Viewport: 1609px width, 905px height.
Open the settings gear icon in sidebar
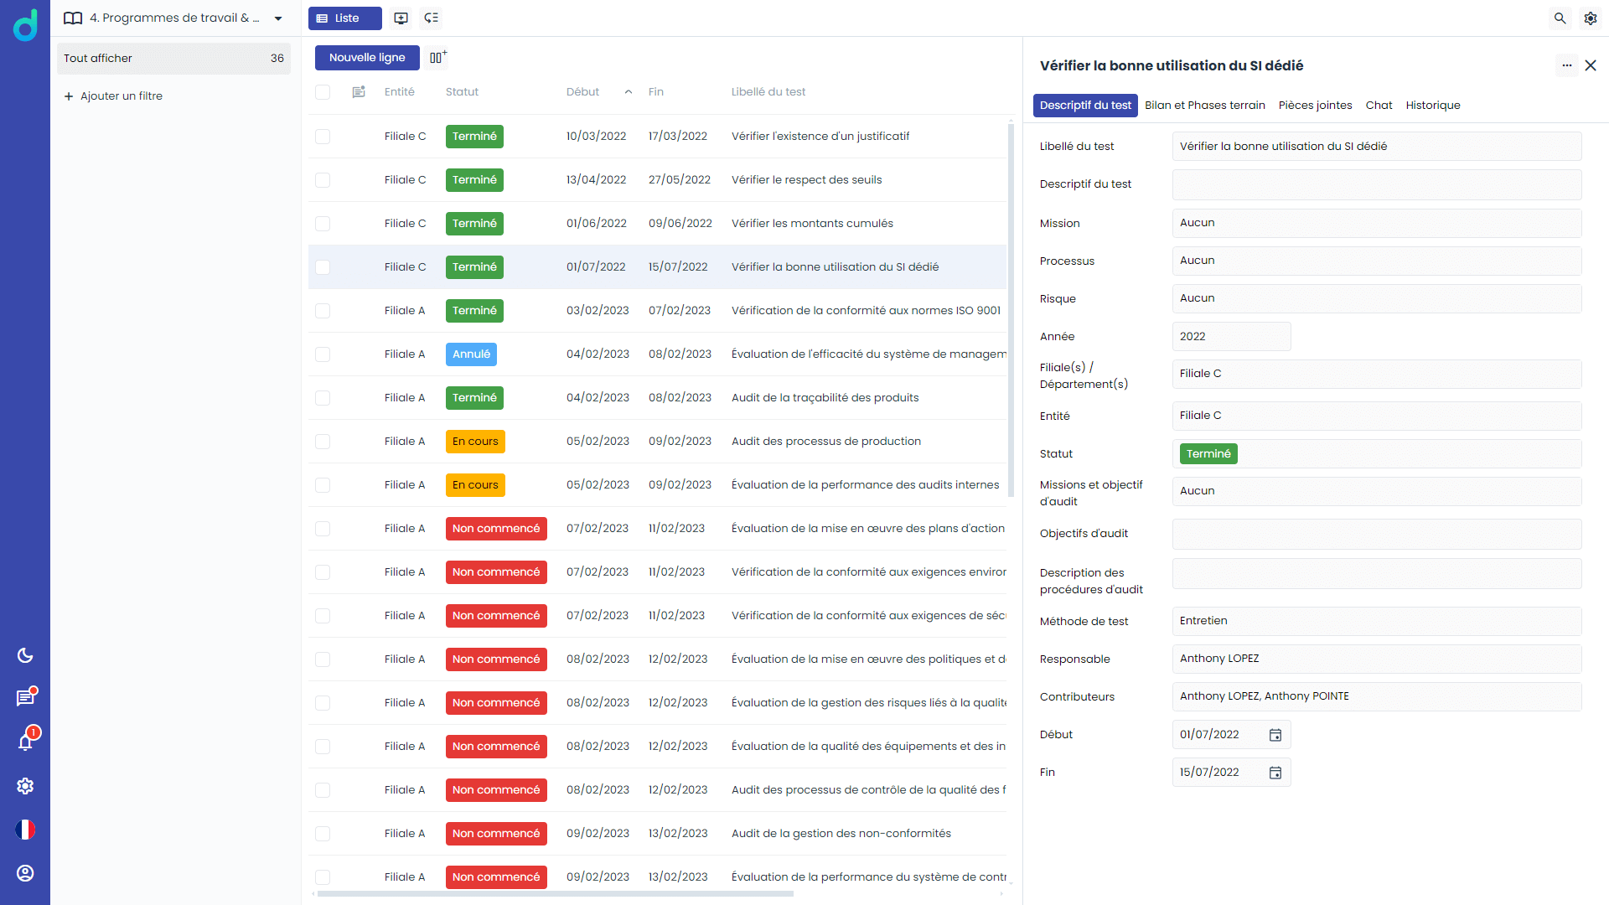coord(27,786)
